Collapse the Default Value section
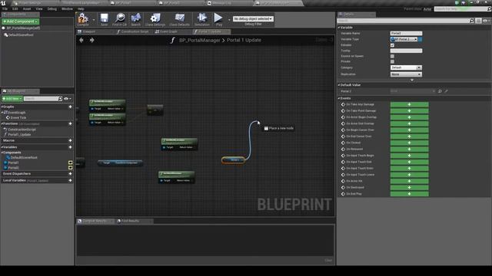Image resolution: width=492 pixels, height=276 pixels. [339, 85]
